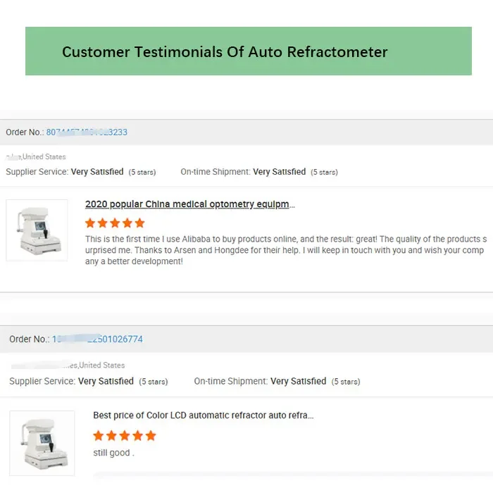Click the second review's "Supplier Service" rating text
The image size is (493, 493).
coord(71,382)
